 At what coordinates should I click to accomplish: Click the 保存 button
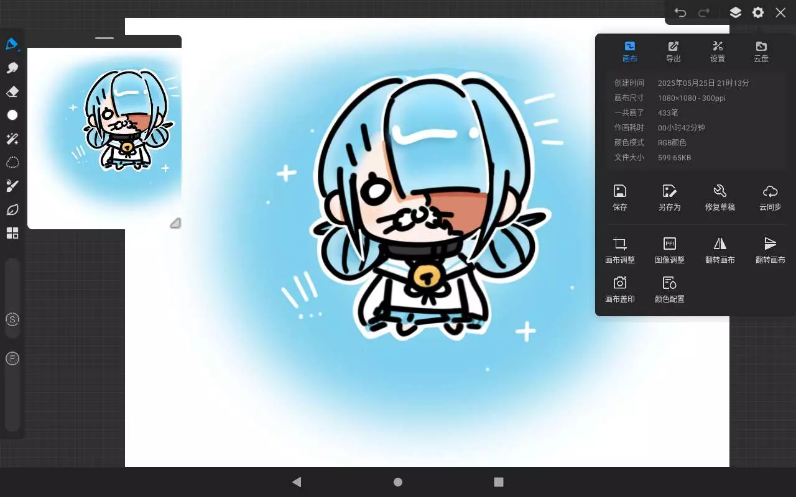pos(620,198)
